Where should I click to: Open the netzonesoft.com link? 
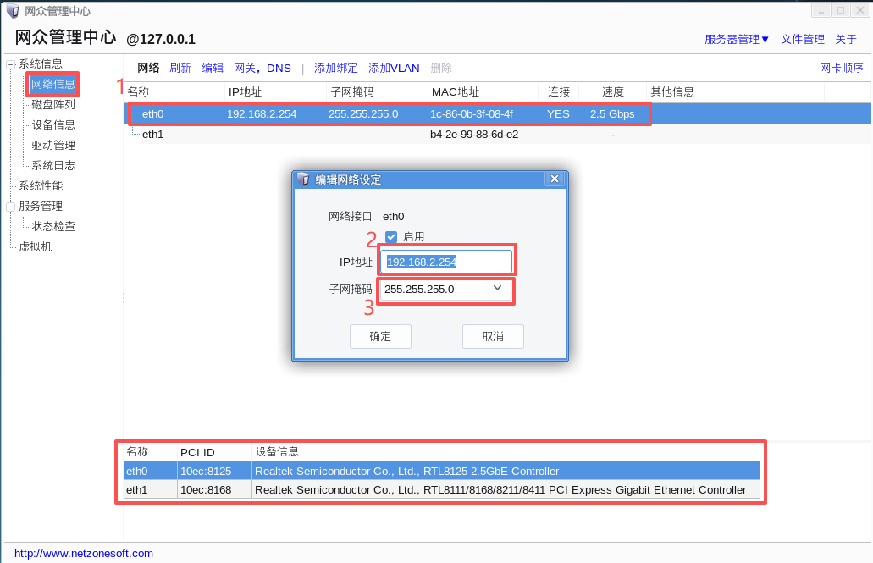click(84, 554)
